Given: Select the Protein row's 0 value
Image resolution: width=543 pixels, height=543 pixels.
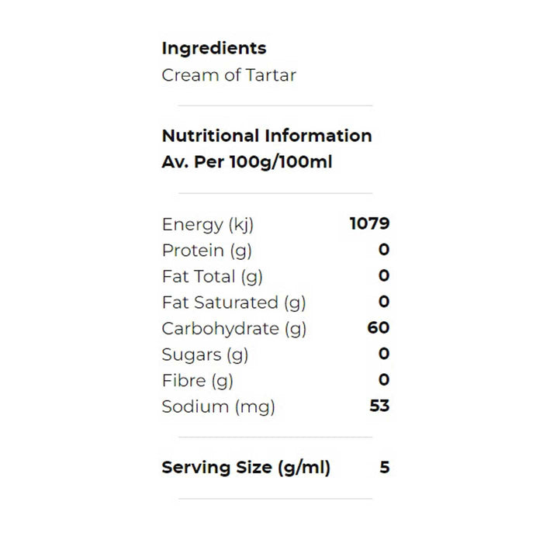Looking at the screenshot, I should click(384, 250).
